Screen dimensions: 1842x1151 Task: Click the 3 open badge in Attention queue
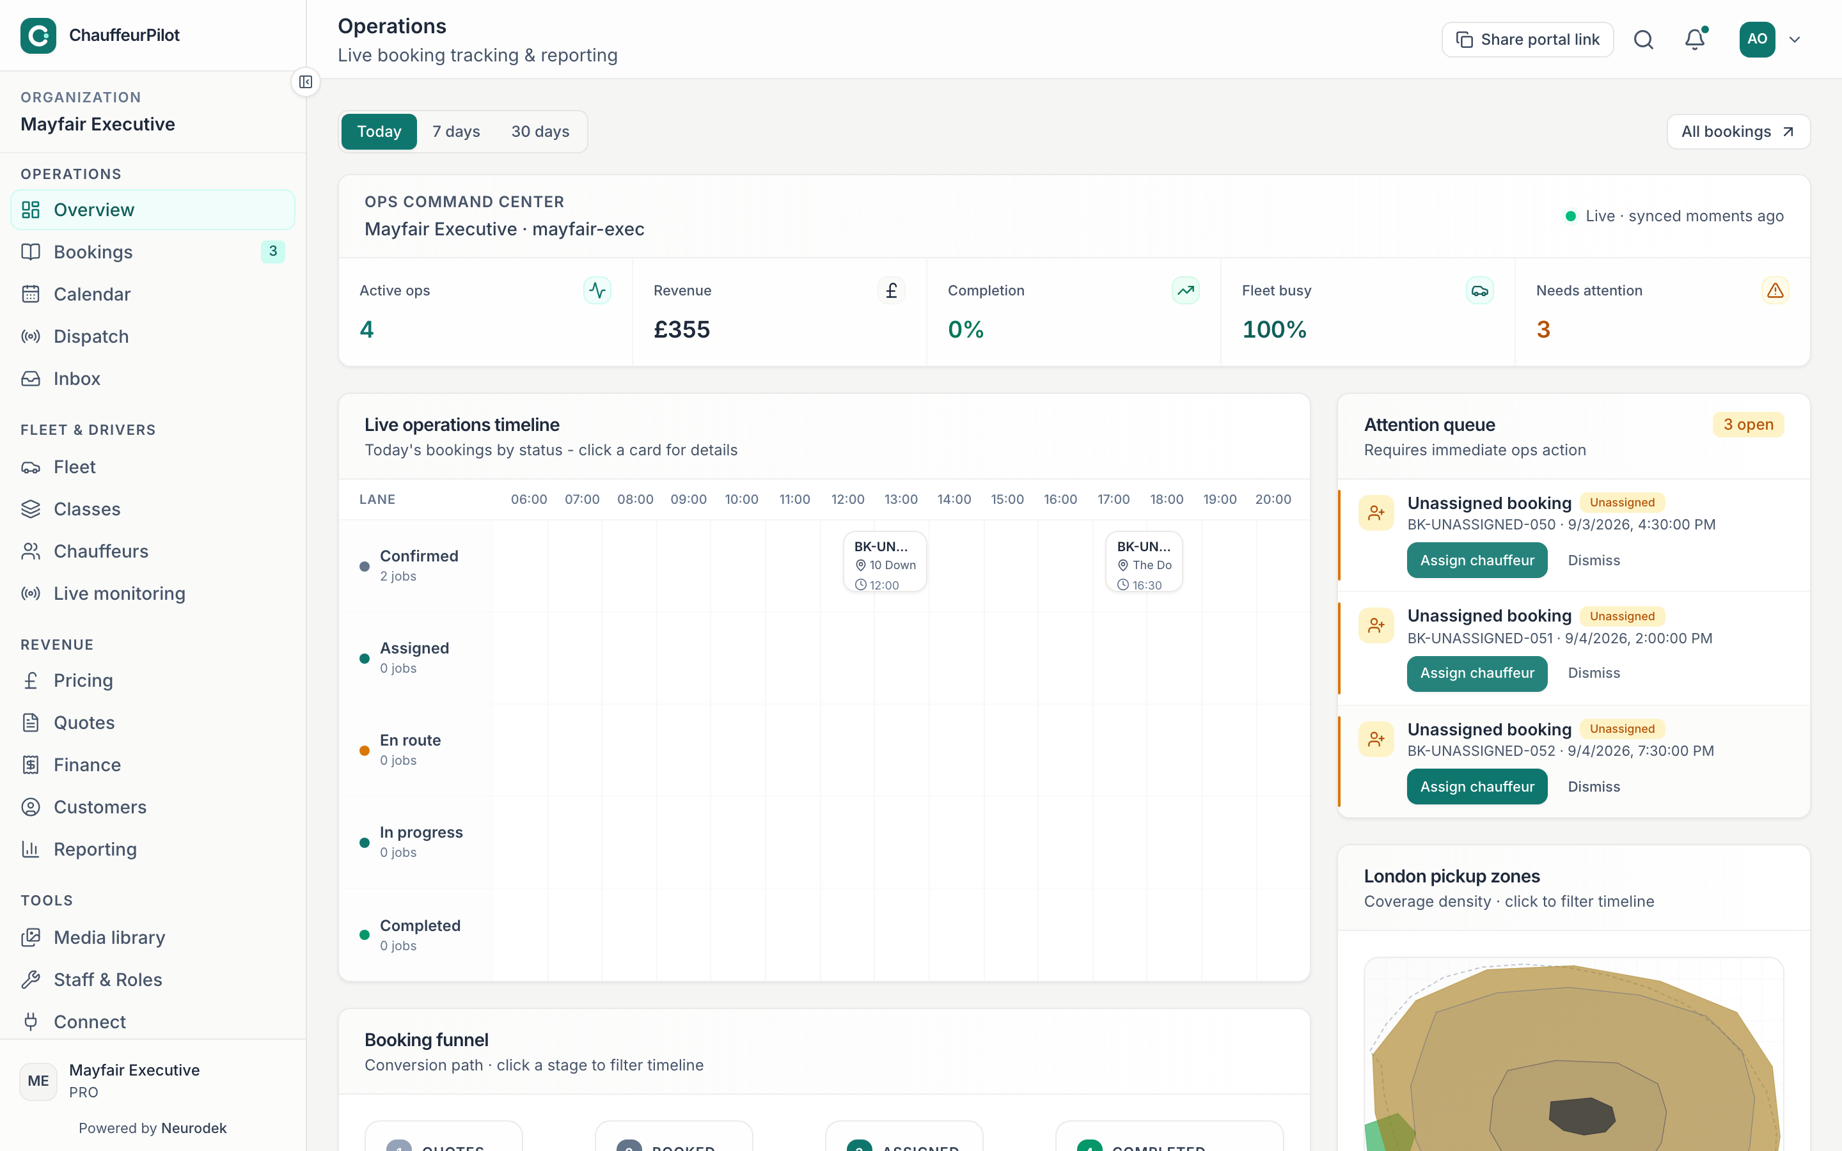1749,425
